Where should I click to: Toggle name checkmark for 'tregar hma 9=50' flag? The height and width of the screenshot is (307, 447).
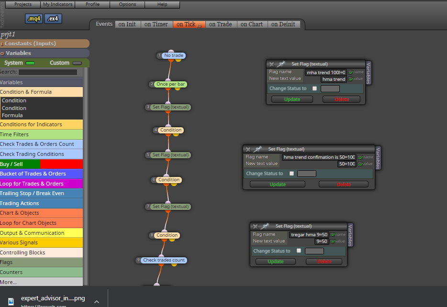333,235
